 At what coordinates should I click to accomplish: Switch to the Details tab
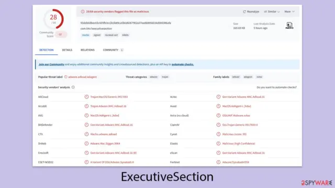67,50
